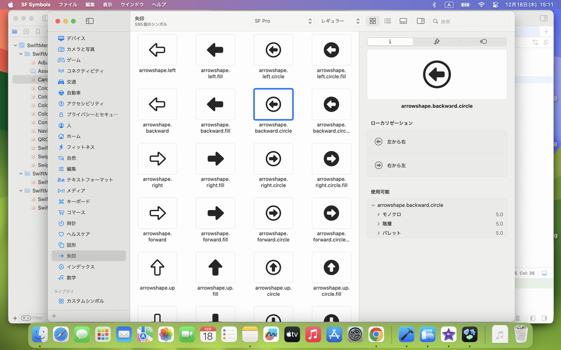Toggle the inspector panel button
561x350 pixels.
(420, 21)
